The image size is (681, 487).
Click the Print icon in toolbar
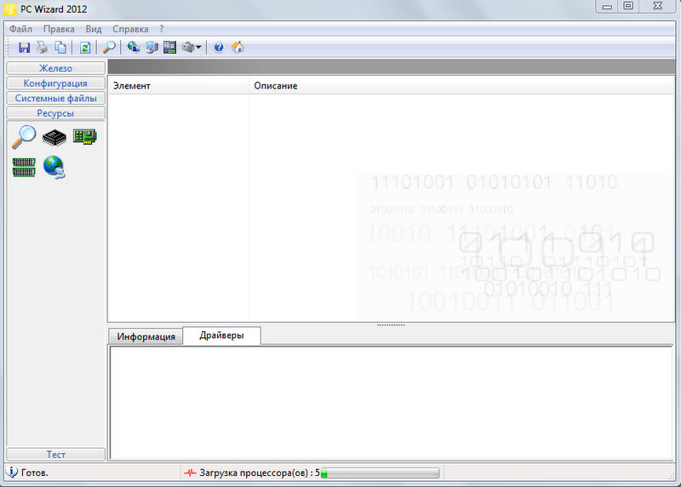[x=42, y=48]
